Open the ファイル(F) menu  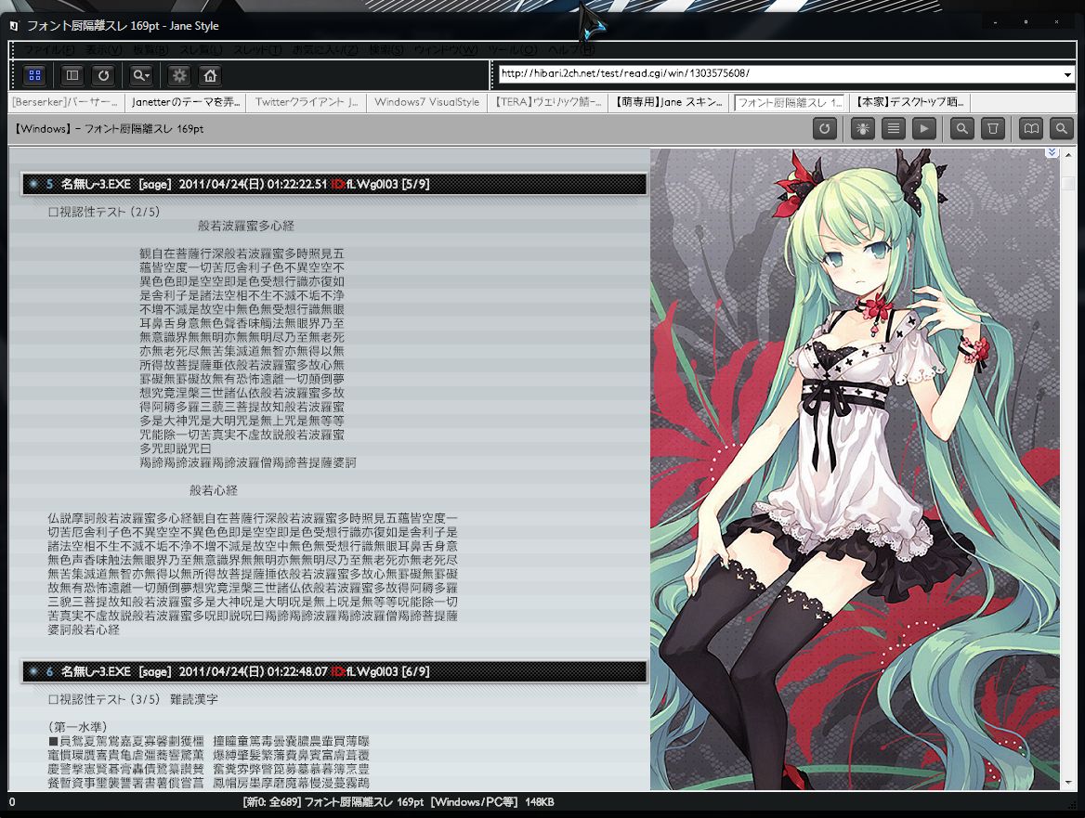pyautogui.click(x=49, y=50)
